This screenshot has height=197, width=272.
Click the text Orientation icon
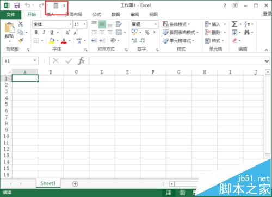pyautogui.click(x=113, y=40)
